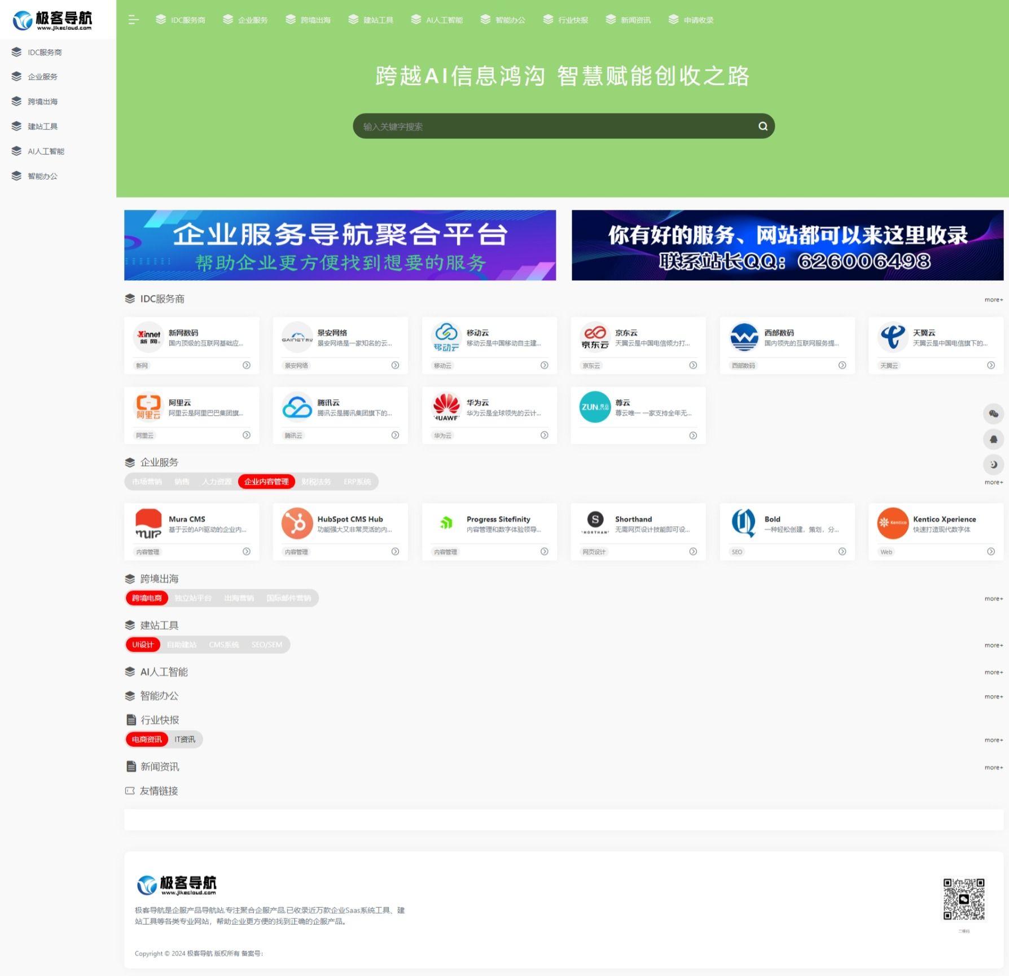Click the floating QQ icon
The height and width of the screenshot is (976, 1009).
tap(994, 439)
